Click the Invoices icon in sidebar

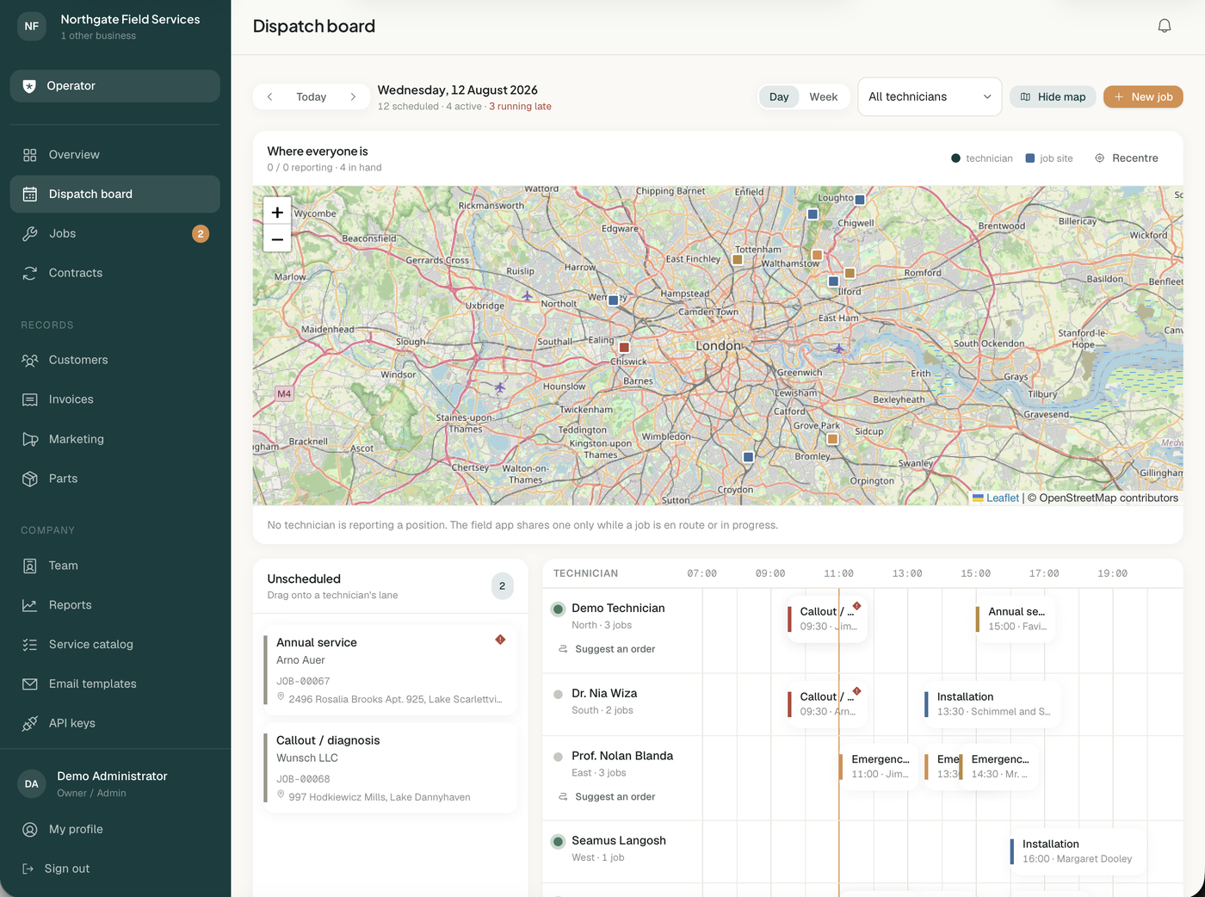pyautogui.click(x=30, y=399)
